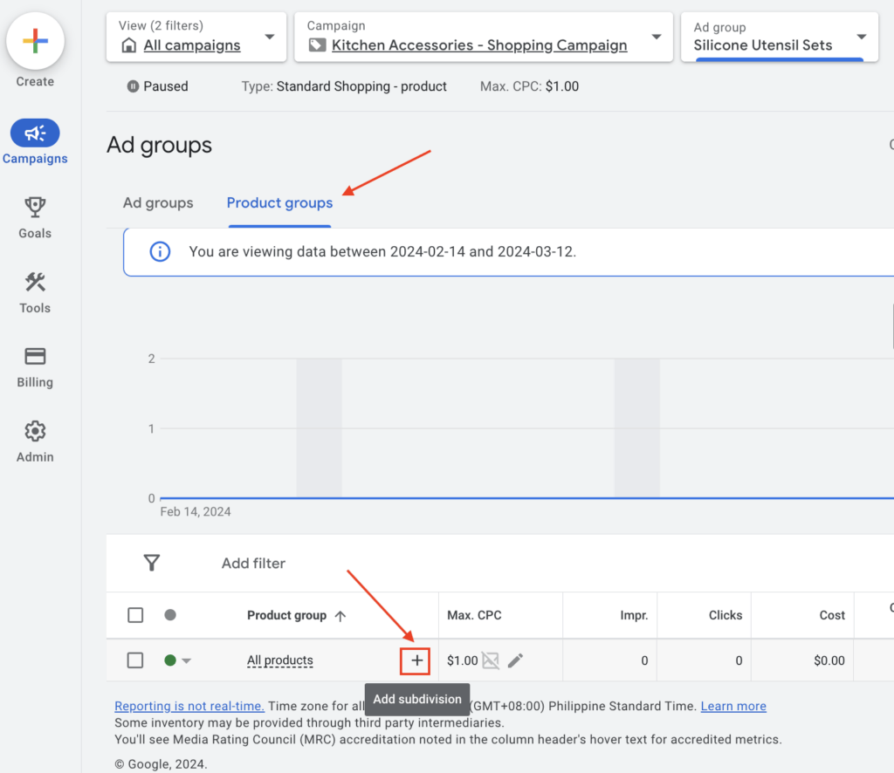Click the Add filter field
Image resolution: width=894 pixels, height=773 pixels.
(x=253, y=564)
